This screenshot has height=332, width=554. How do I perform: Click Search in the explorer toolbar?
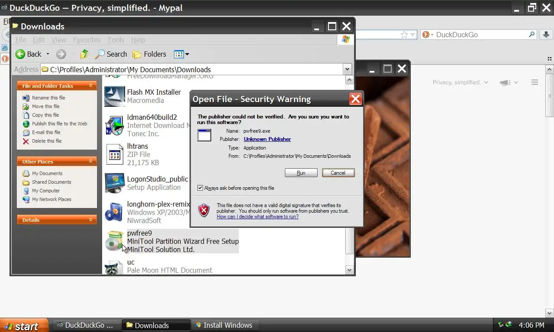tap(111, 54)
